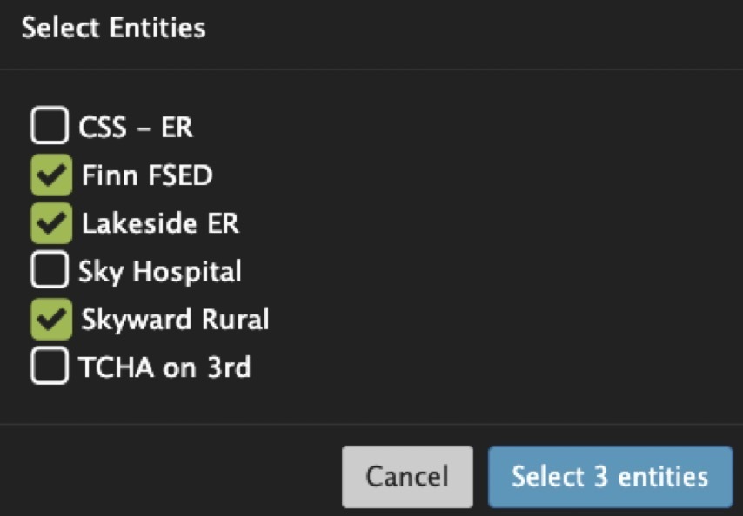Tick the TCHA on 3rd checkbox

(x=50, y=367)
